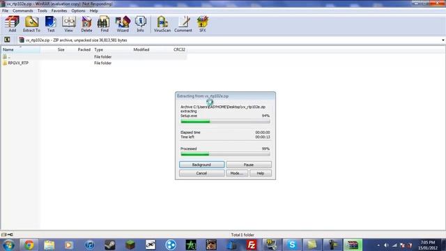Open the Options menu
Viewport: 446px width, 251px height.
coord(78,11)
